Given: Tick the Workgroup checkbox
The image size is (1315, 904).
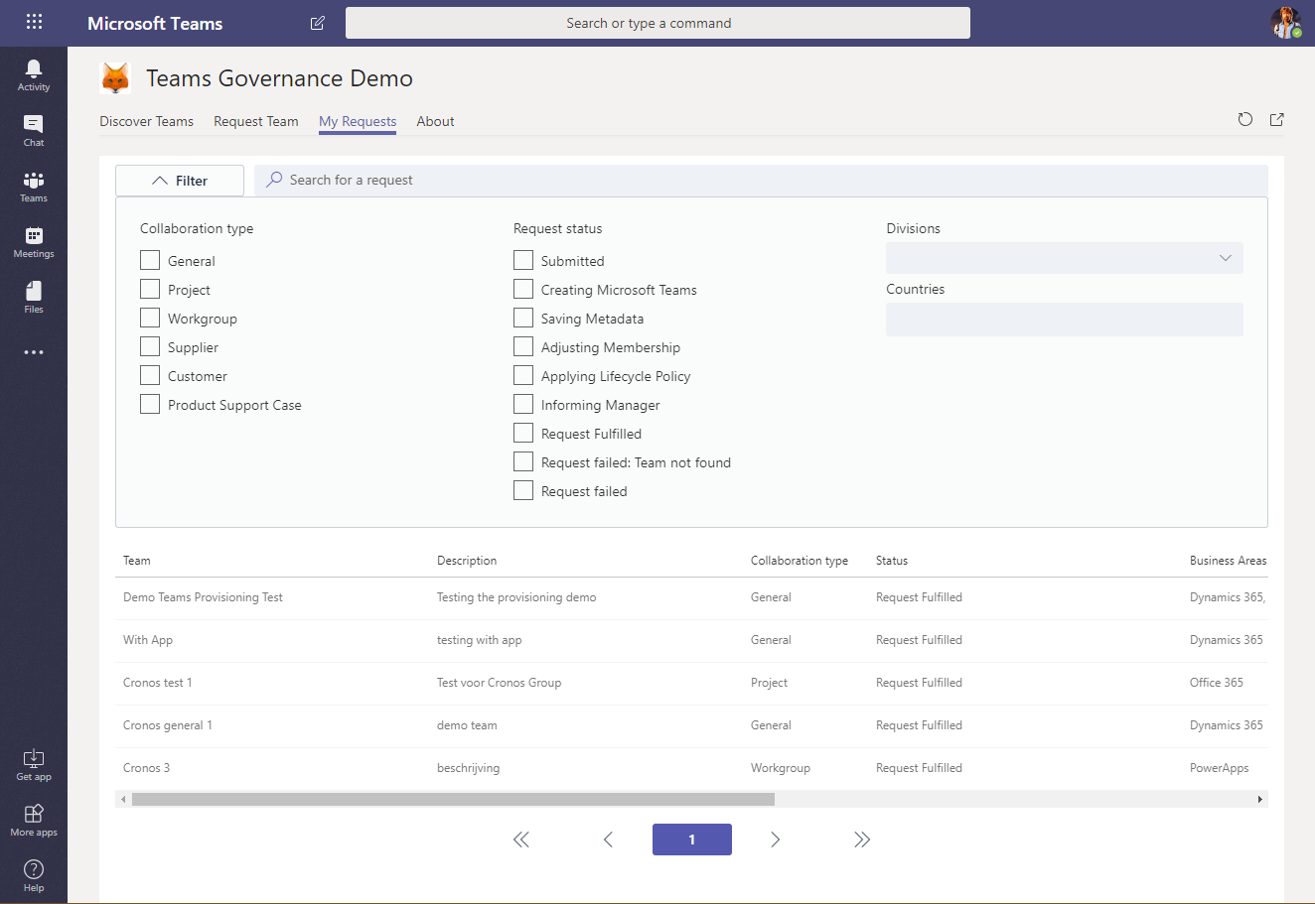Looking at the screenshot, I should (150, 318).
